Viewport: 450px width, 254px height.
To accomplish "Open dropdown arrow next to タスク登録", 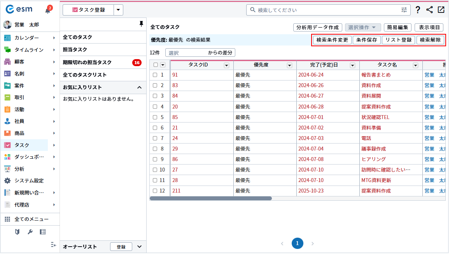I will coord(119,10).
